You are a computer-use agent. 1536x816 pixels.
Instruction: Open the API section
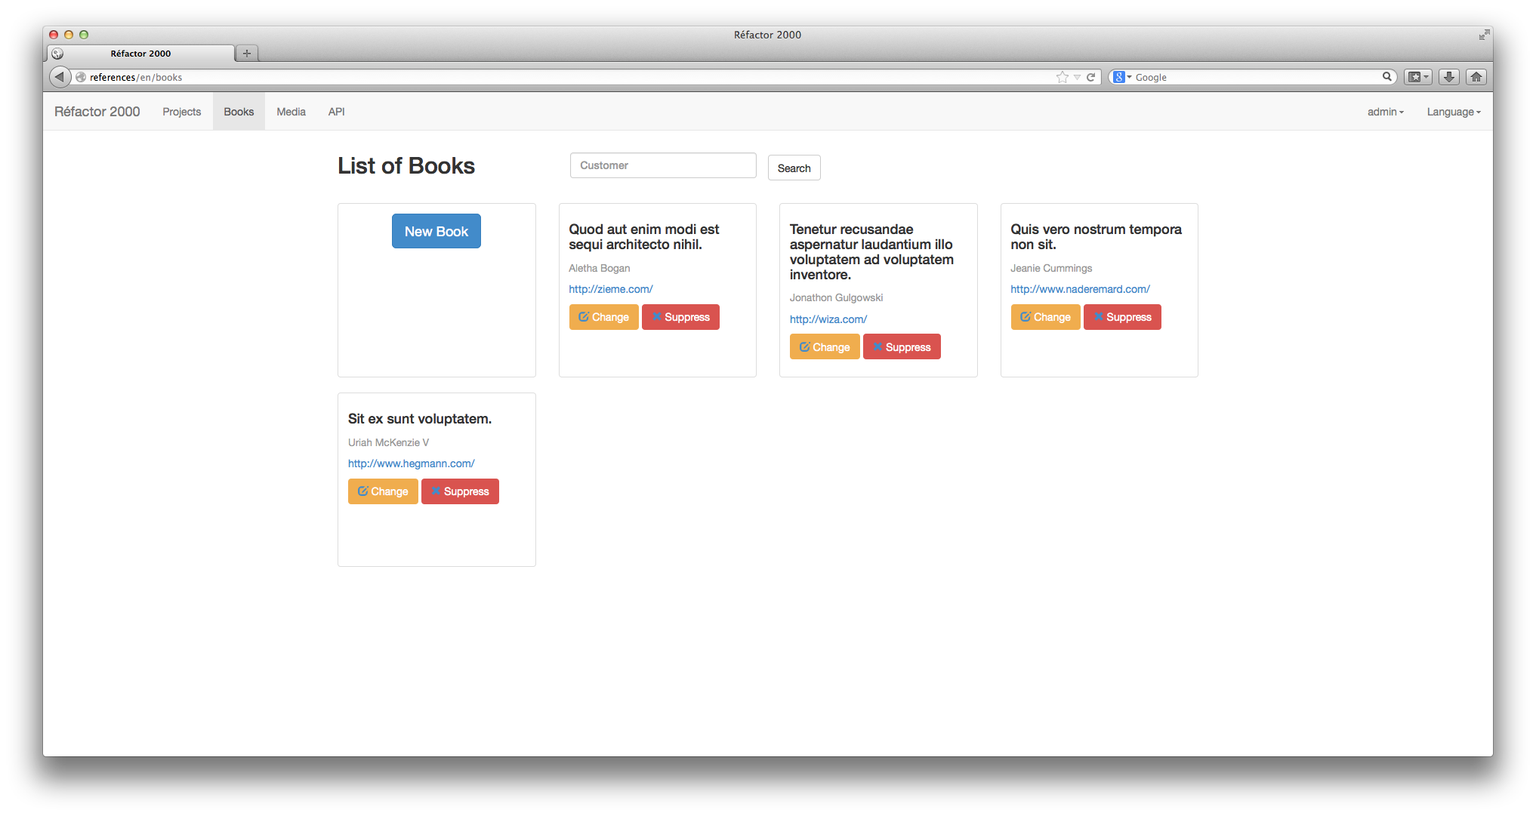[336, 111]
